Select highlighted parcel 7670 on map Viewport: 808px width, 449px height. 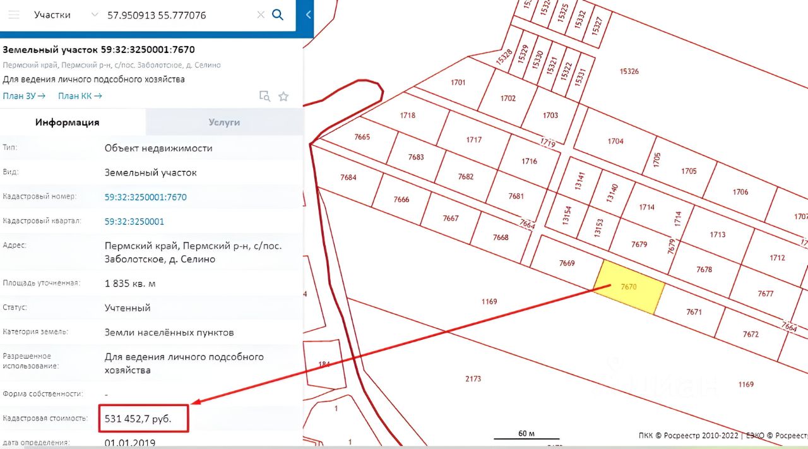[x=629, y=287]
